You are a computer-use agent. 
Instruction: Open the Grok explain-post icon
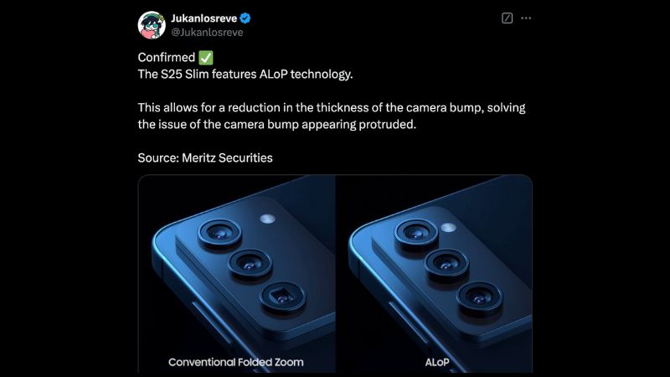pyautogui.click(x=507, y=18)
